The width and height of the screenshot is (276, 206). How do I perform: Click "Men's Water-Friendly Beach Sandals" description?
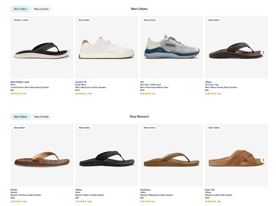[x=221, y=87]
